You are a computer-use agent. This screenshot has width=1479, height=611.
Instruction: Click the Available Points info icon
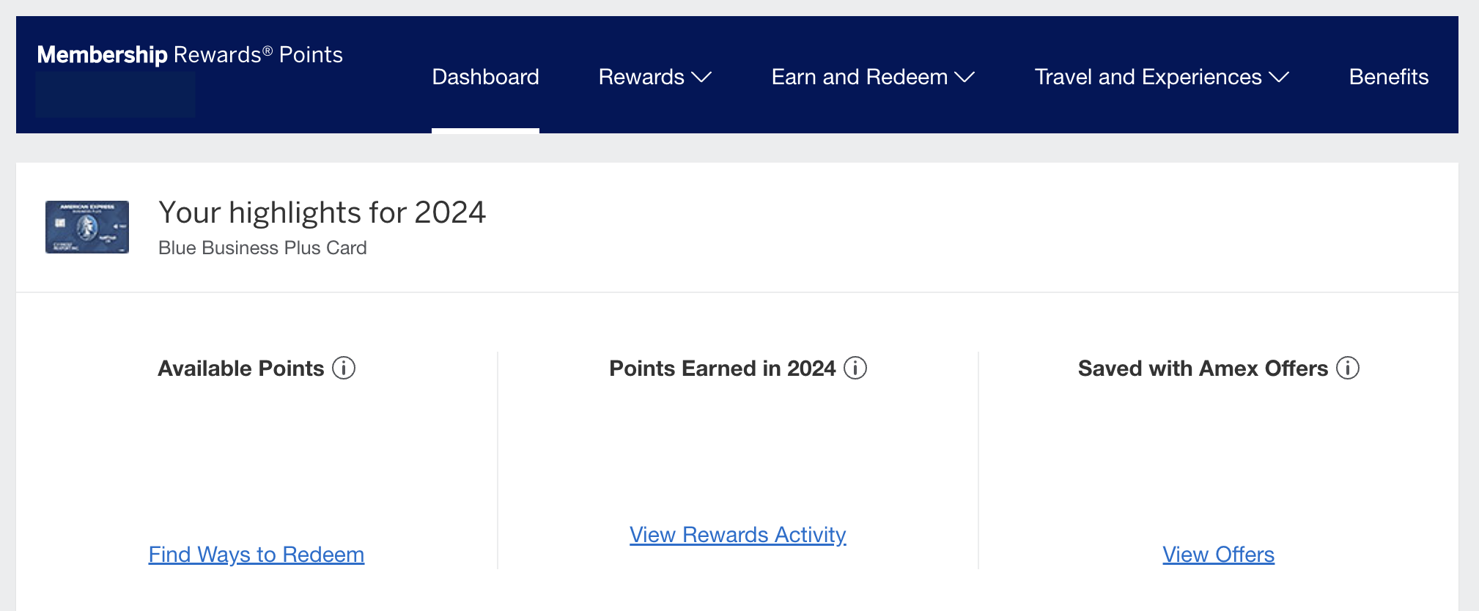point(345,369)
